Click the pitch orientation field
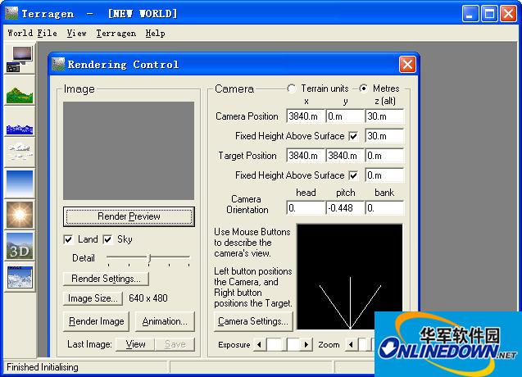This screenshot has height=377, width=522. coord(345,208)
